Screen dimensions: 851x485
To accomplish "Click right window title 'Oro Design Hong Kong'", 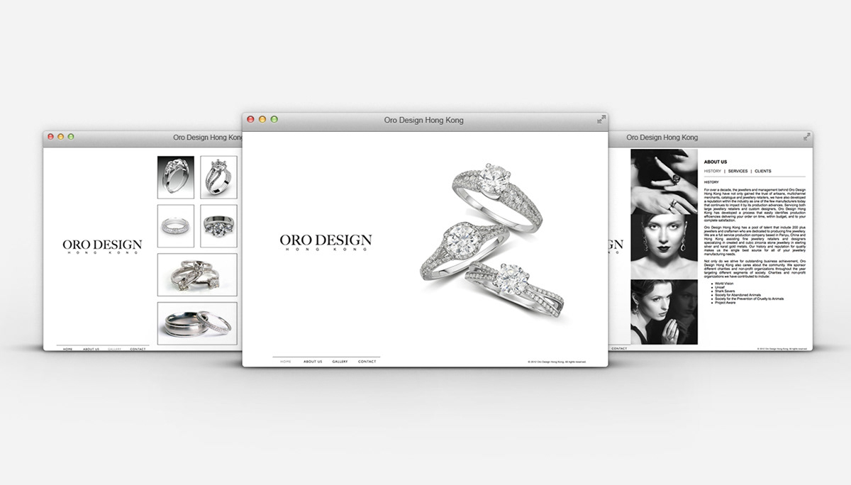I will point(662,138).
